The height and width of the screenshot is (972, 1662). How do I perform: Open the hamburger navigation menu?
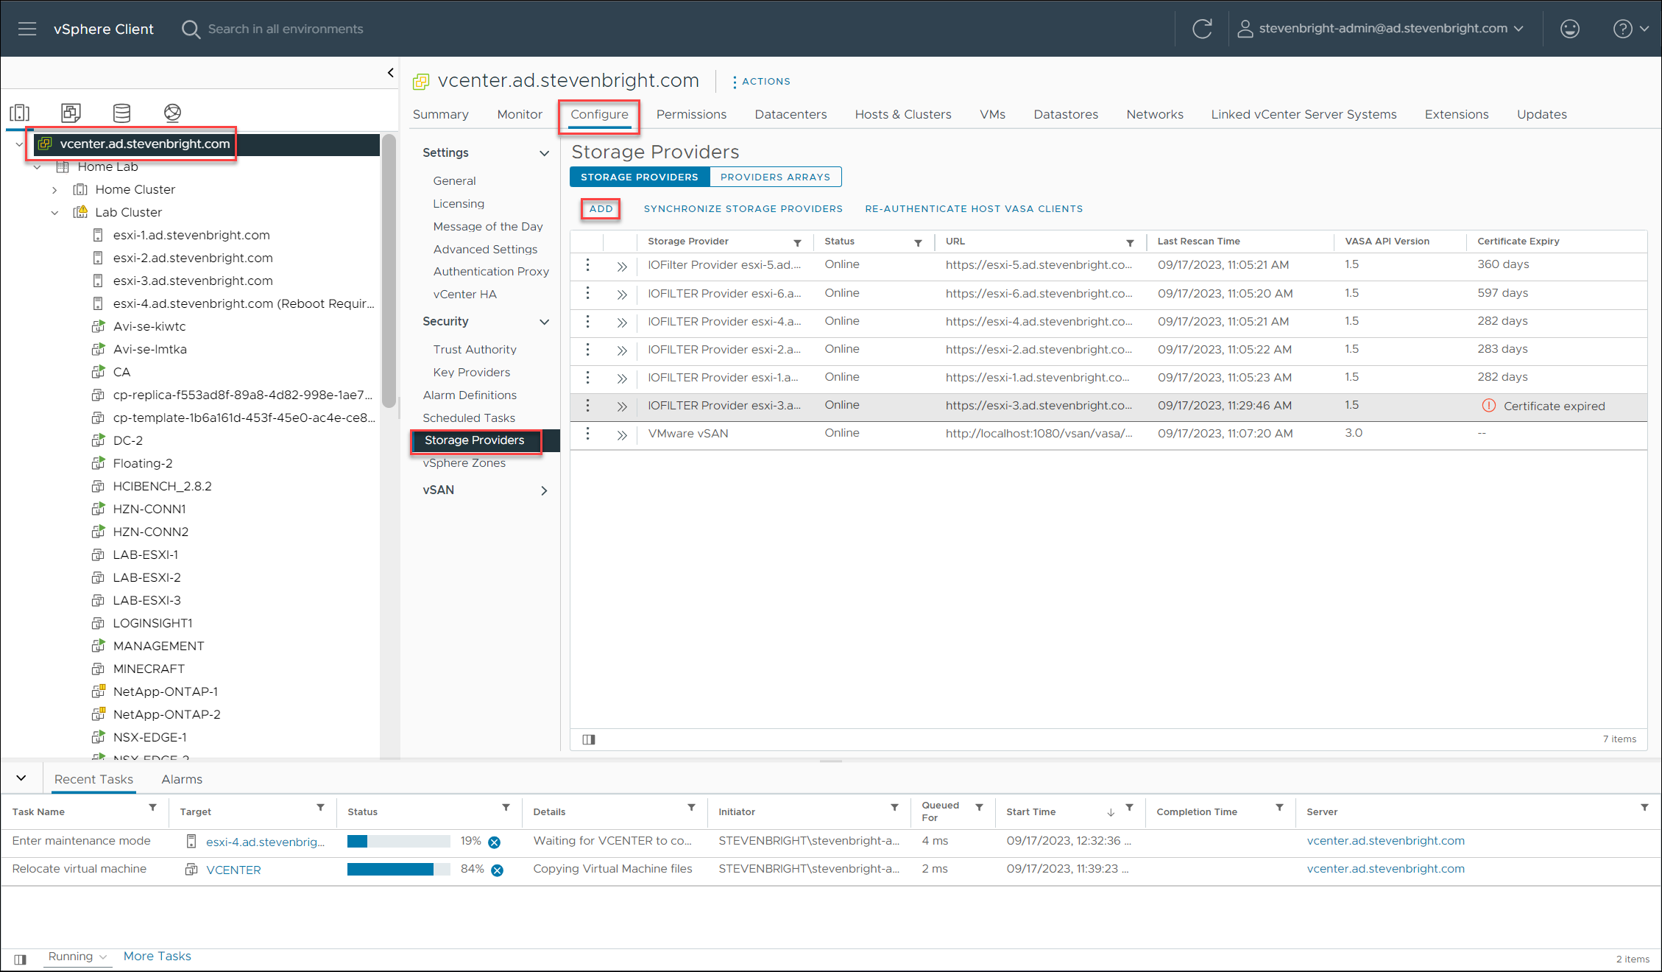(x=27, y=29)
